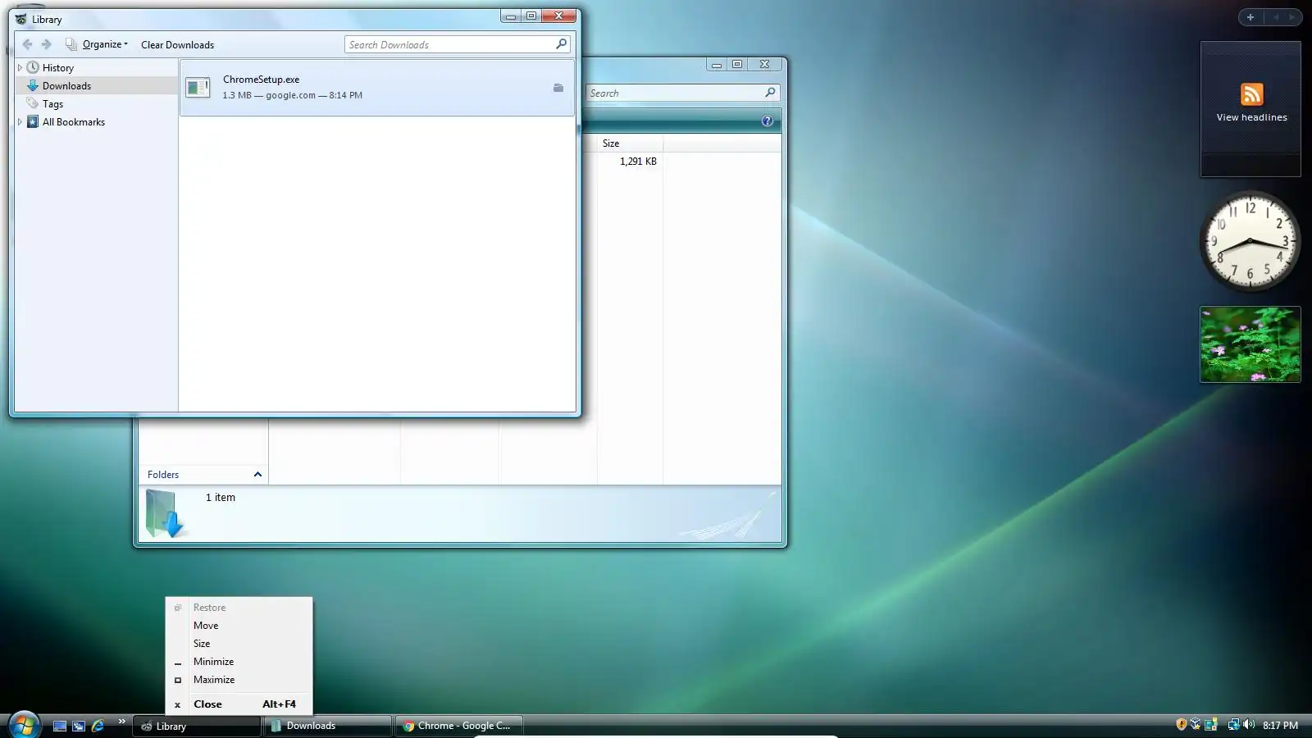The image size is (1312, 738).
Task: Choose Minimize from the context menu
Action: tap(239, 662)
